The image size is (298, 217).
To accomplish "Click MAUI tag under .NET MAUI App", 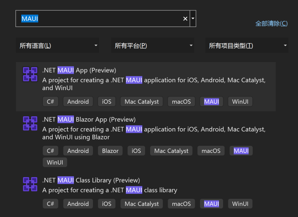I will (x=212, y=102).
